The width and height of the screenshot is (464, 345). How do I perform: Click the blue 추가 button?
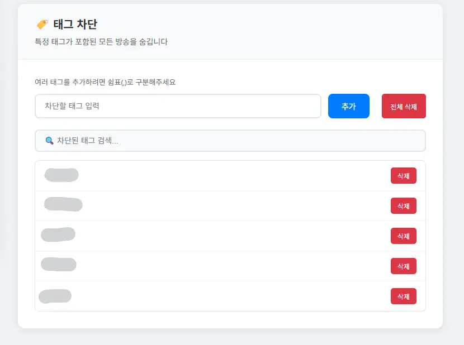pos(349,106)
